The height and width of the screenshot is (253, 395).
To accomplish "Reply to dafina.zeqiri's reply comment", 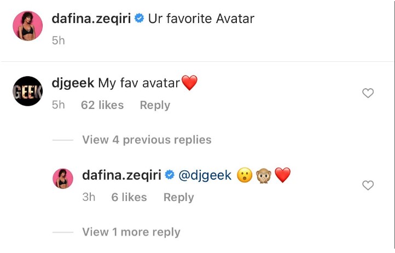I will [x=178, y=197].
